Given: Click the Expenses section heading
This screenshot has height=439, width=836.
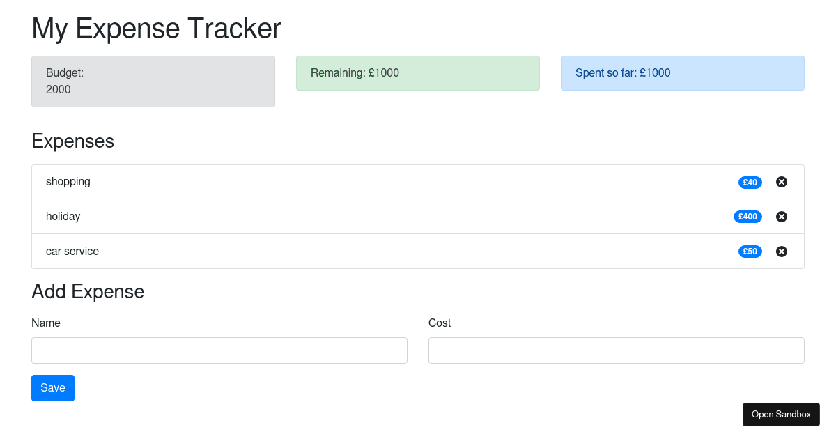Looking at the screenshot, I should click(72, 141).
